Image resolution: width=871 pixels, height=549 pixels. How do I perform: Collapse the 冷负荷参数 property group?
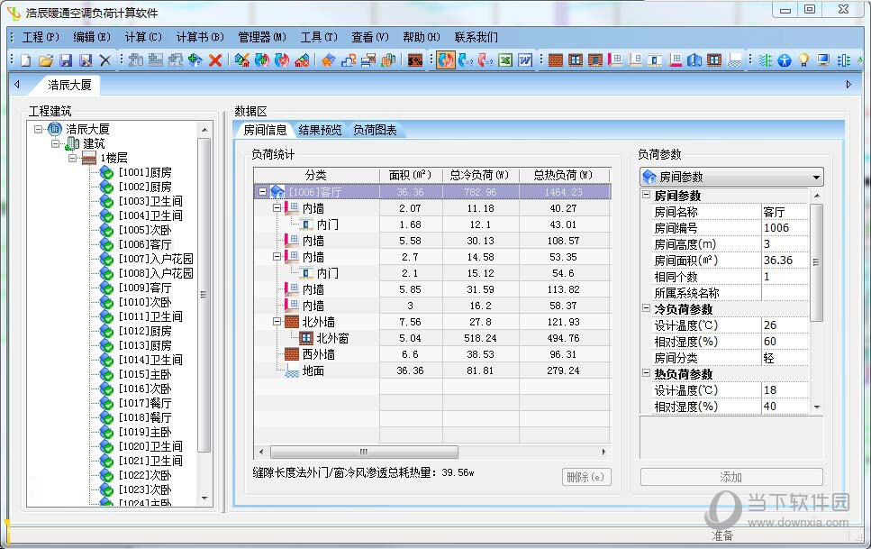646,308
